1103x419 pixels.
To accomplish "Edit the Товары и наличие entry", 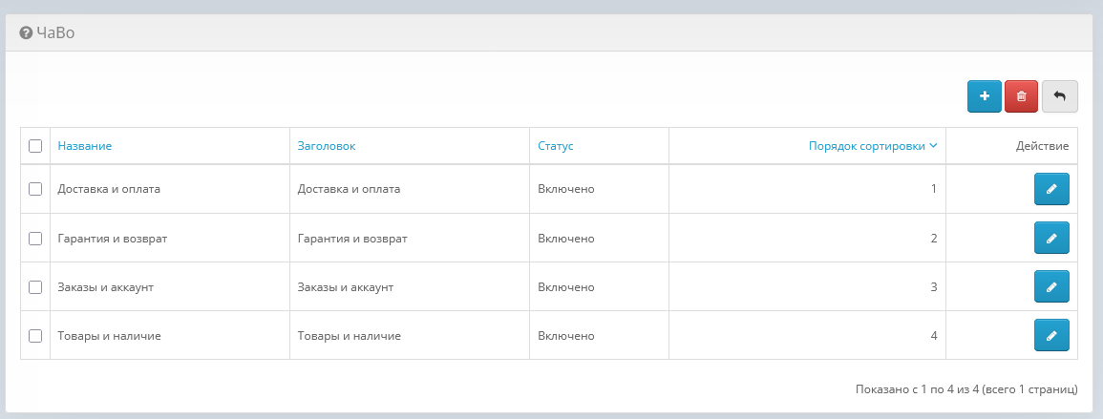I will pyautogui.click(x=1051, y=335).
